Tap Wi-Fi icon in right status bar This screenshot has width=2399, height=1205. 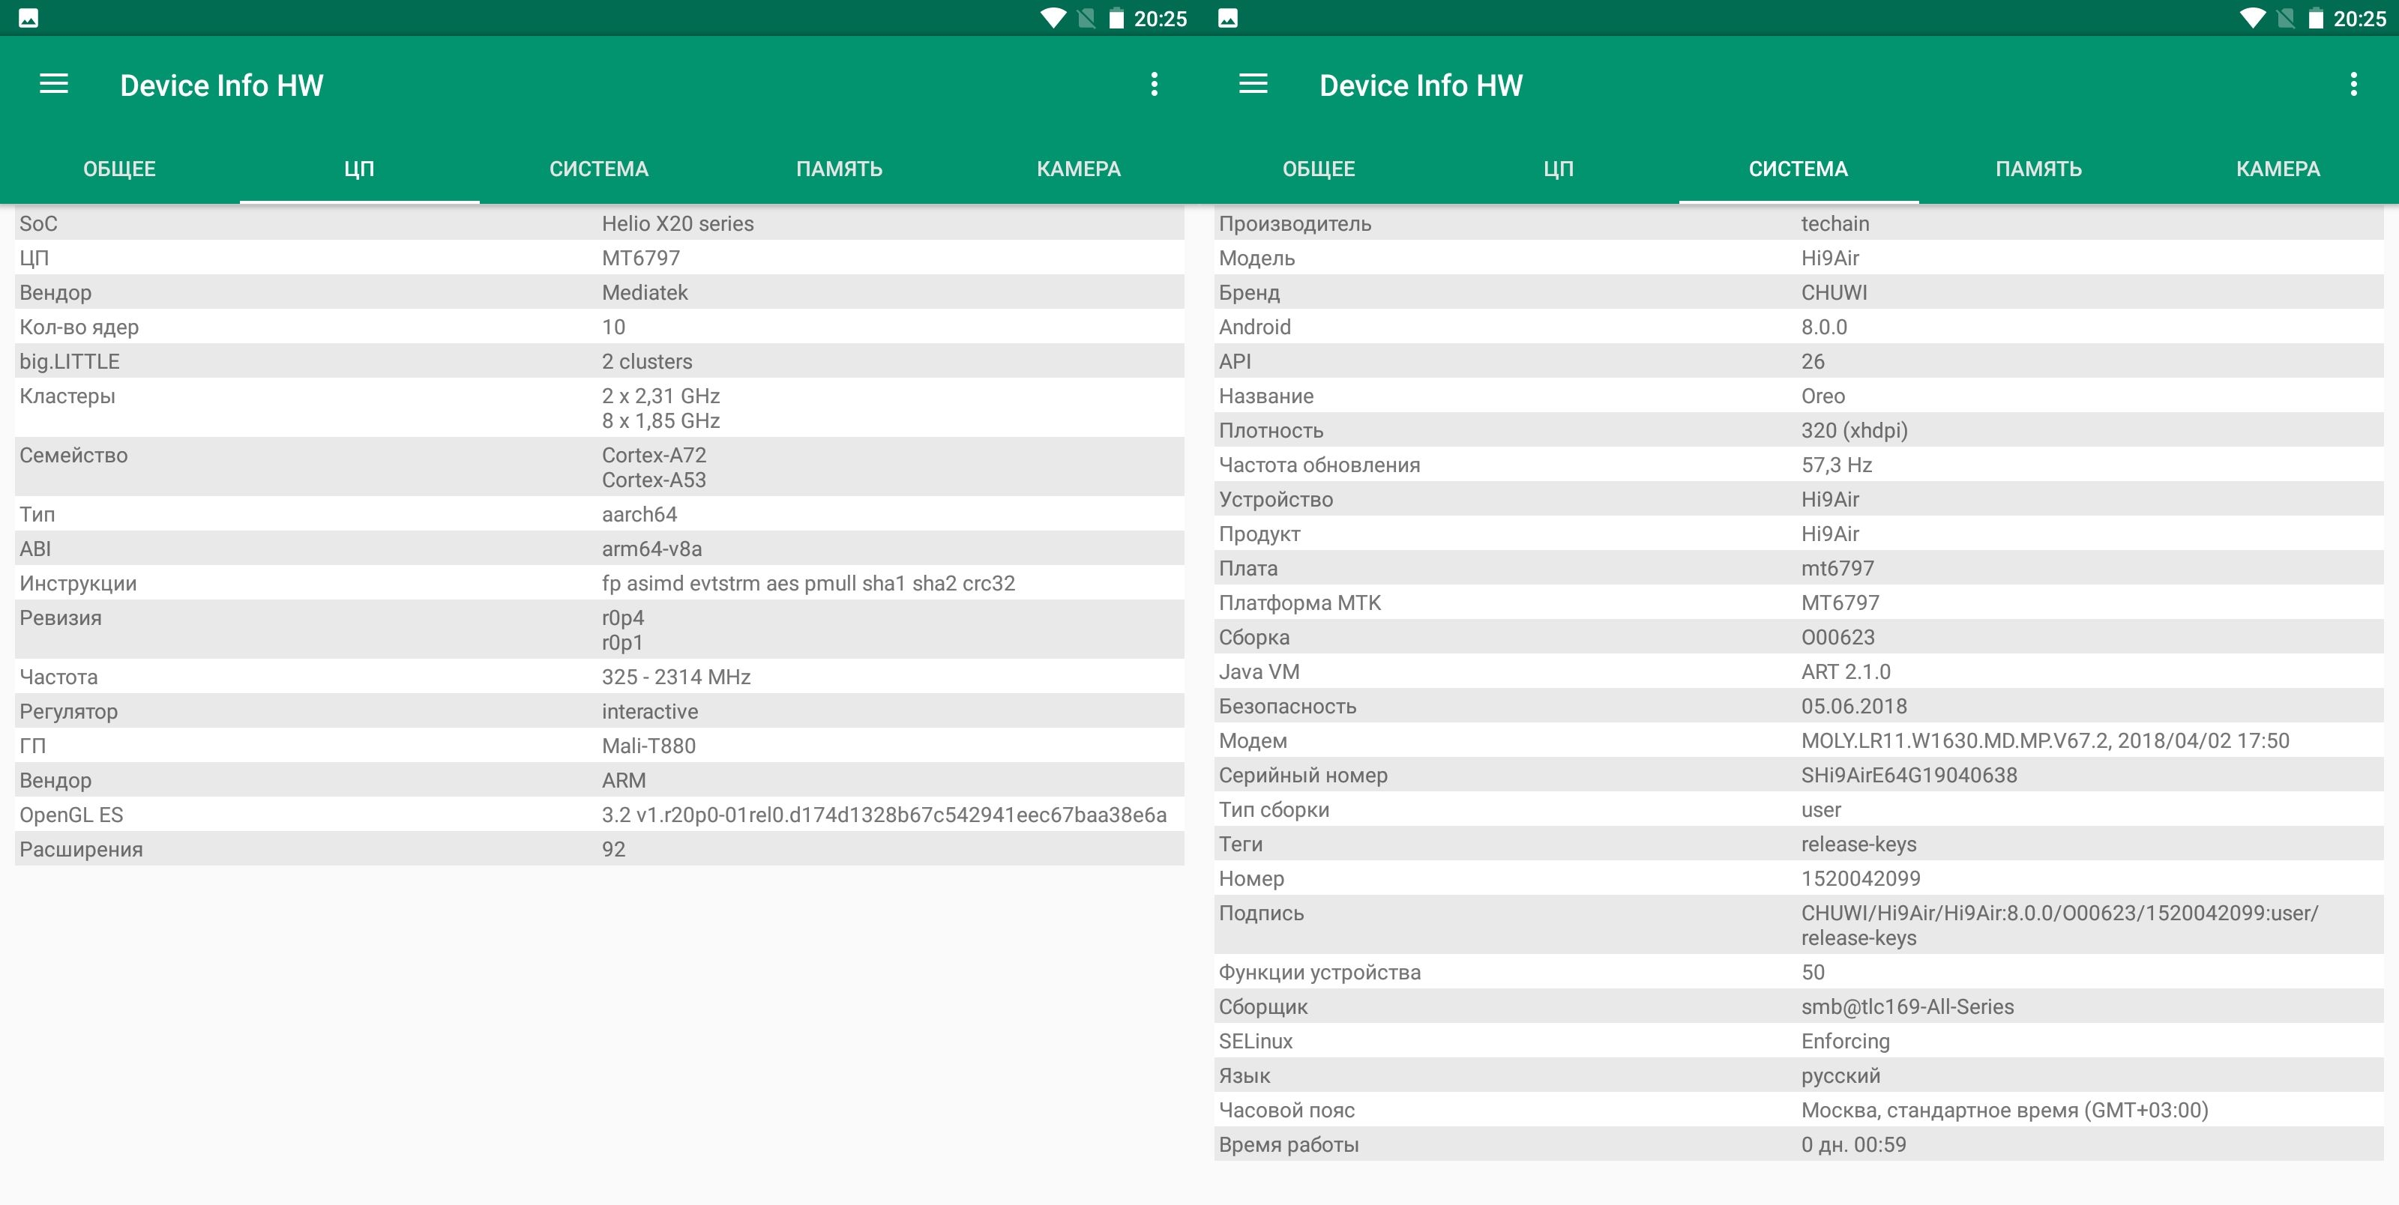point(2253,18)
